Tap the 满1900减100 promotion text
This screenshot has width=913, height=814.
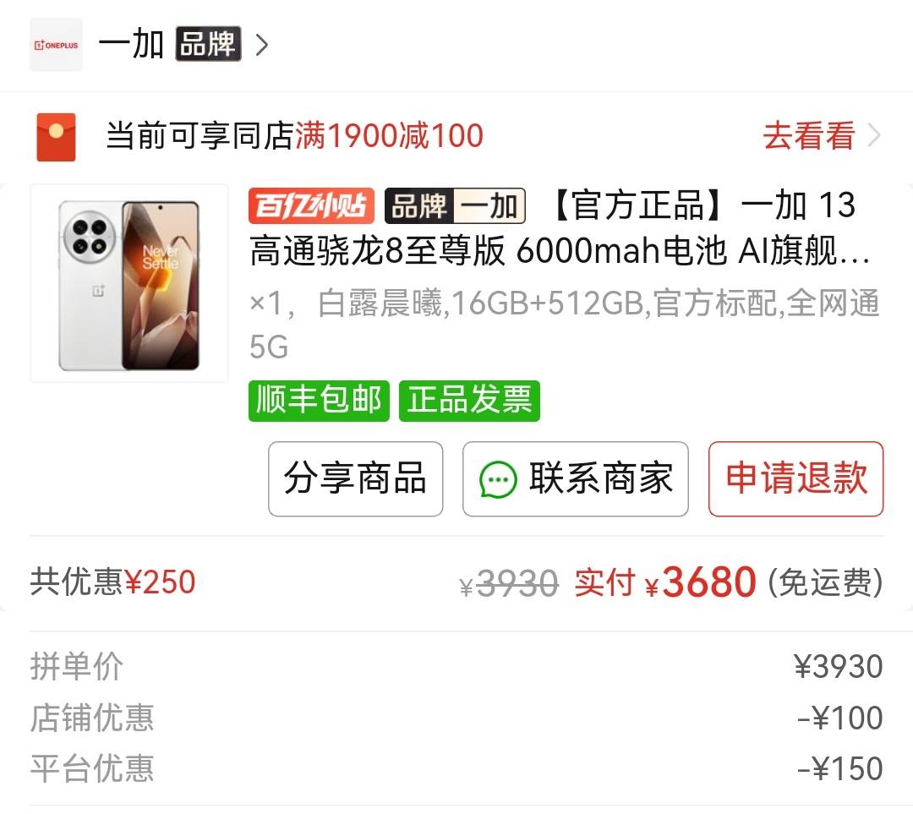tap(389, 135)
